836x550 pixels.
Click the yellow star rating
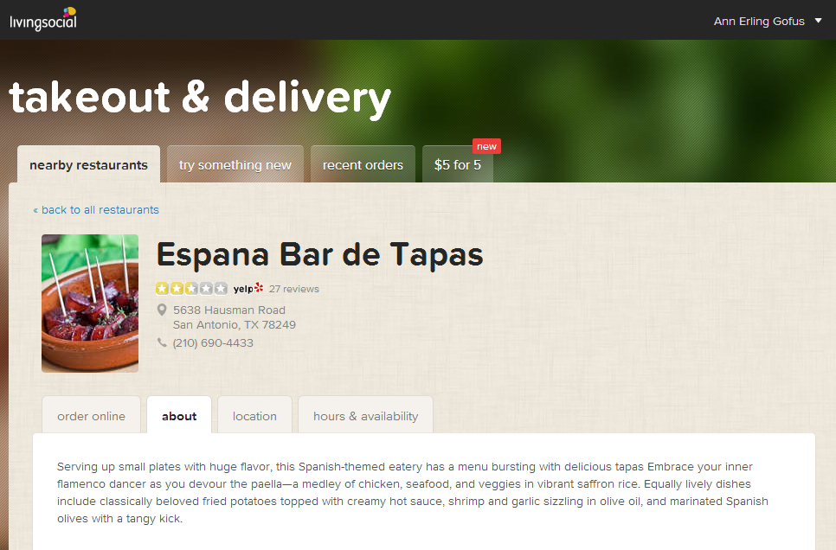(x=191, y=289)
